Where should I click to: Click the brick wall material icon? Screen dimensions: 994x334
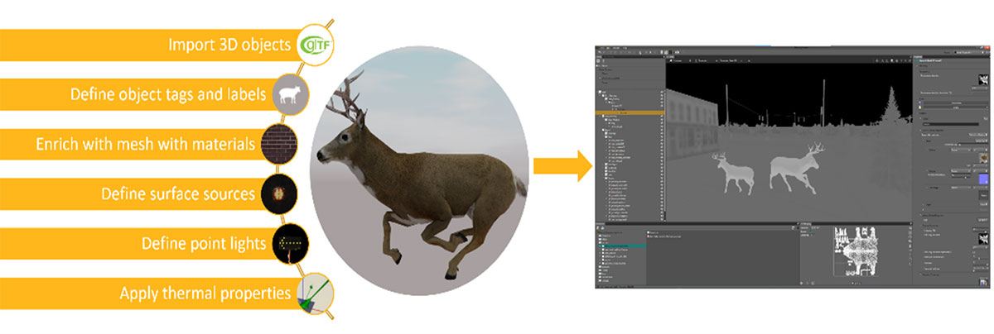pos(279,144)
